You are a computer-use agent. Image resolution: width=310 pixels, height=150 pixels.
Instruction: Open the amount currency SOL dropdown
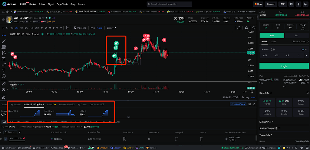304,49
